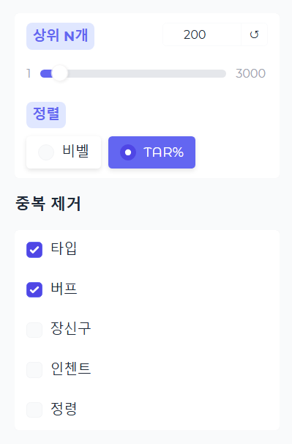Click the 인첸트 option text label

[71, 369]
